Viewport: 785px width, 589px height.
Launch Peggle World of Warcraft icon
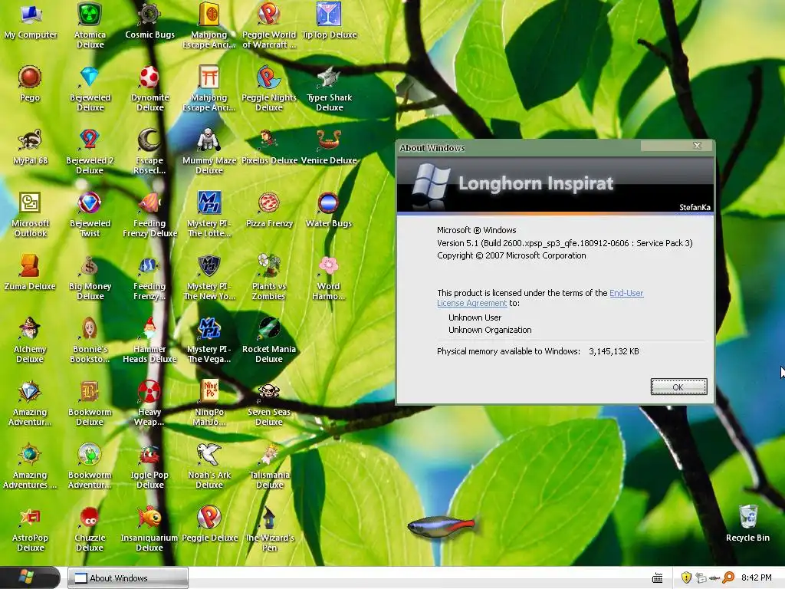(269, 25)
